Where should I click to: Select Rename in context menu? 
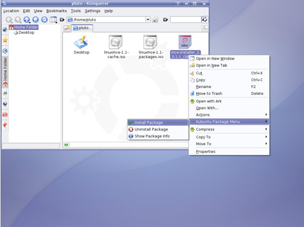pyautogui.click(x=229, y=87)
